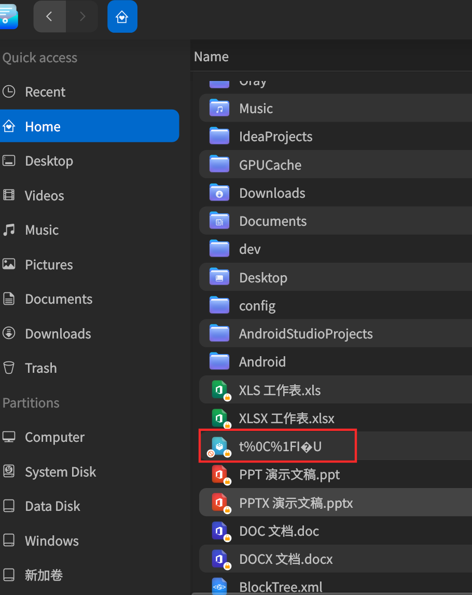Open Music in the Quick access sidebar

[x=89, y=230]
